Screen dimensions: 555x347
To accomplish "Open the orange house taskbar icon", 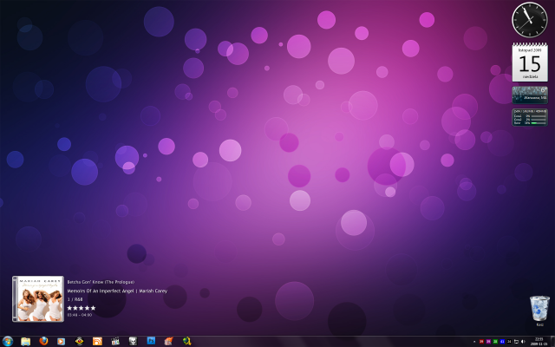I will point(169,341).
